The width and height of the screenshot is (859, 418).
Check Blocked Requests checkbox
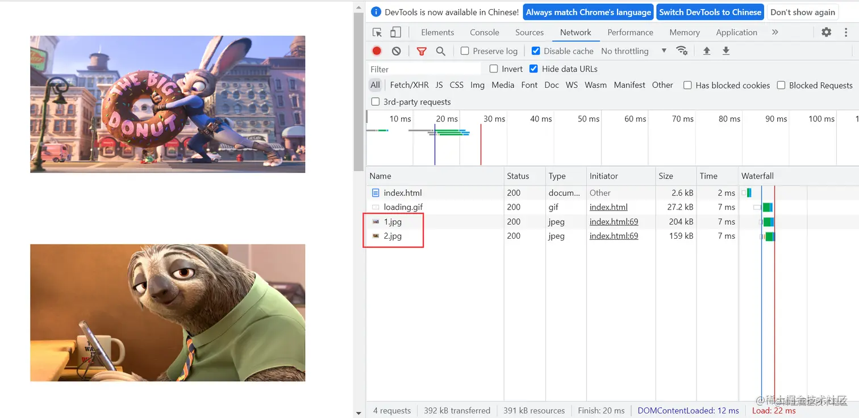coord(781,85)
